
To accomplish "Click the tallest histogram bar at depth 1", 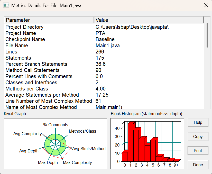I will coord(131,142).
